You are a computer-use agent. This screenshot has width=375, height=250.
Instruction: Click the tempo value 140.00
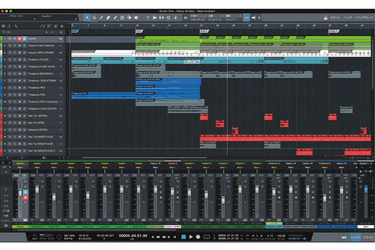[x=281, y=236]
